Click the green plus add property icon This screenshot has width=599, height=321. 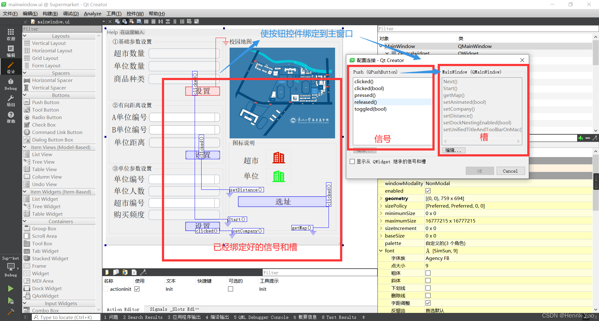(581, 138)
